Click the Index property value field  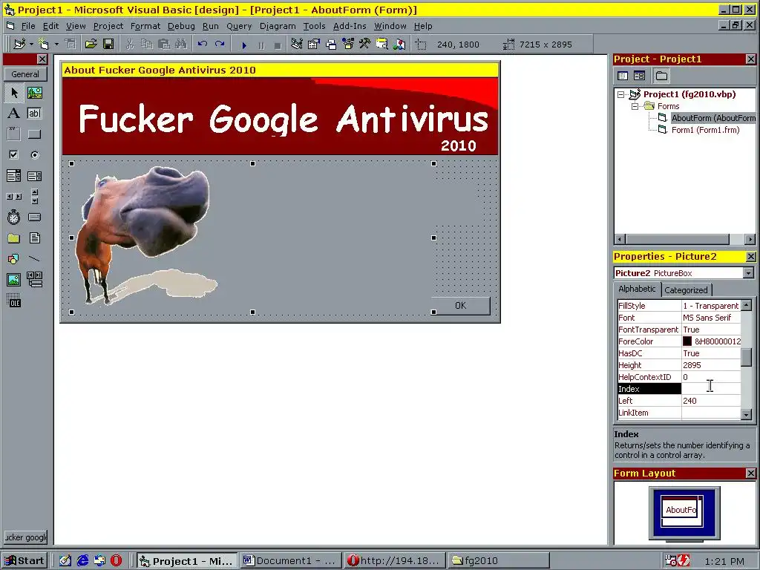pyautogui.click(x=711, y=389)
